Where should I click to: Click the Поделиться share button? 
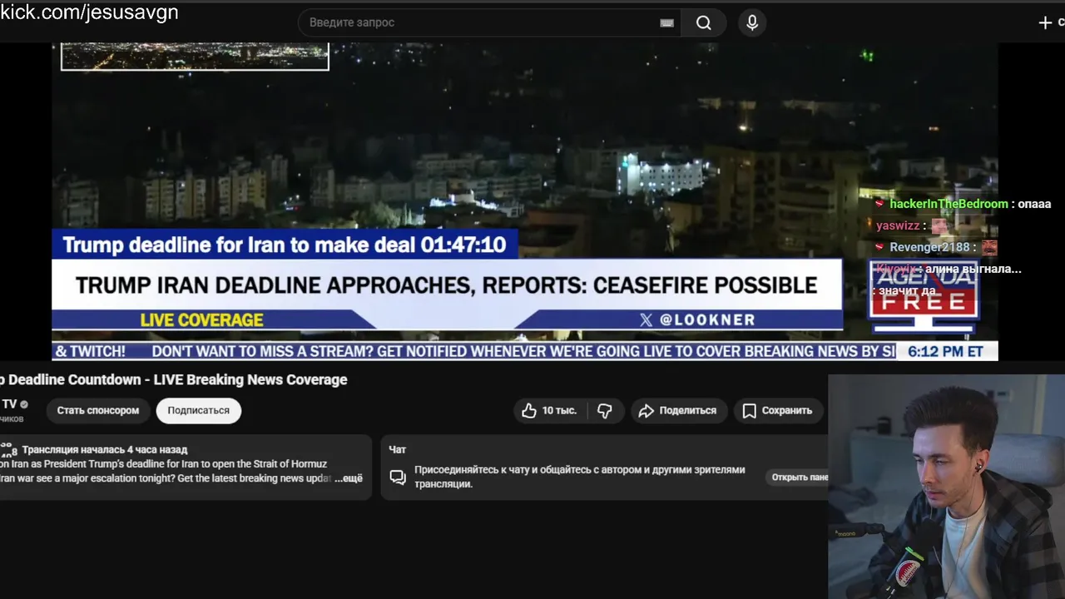tap(678, 410)
